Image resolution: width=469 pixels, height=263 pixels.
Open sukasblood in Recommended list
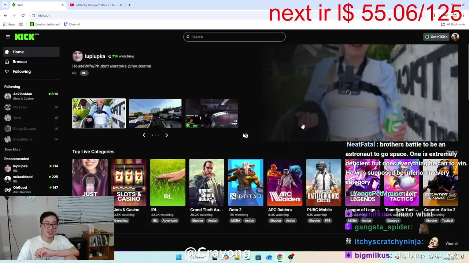(x=31, y=179)
